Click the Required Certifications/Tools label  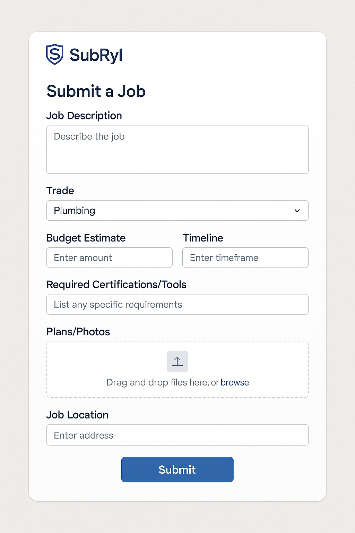pyautogui.click(x=116, y=285)
